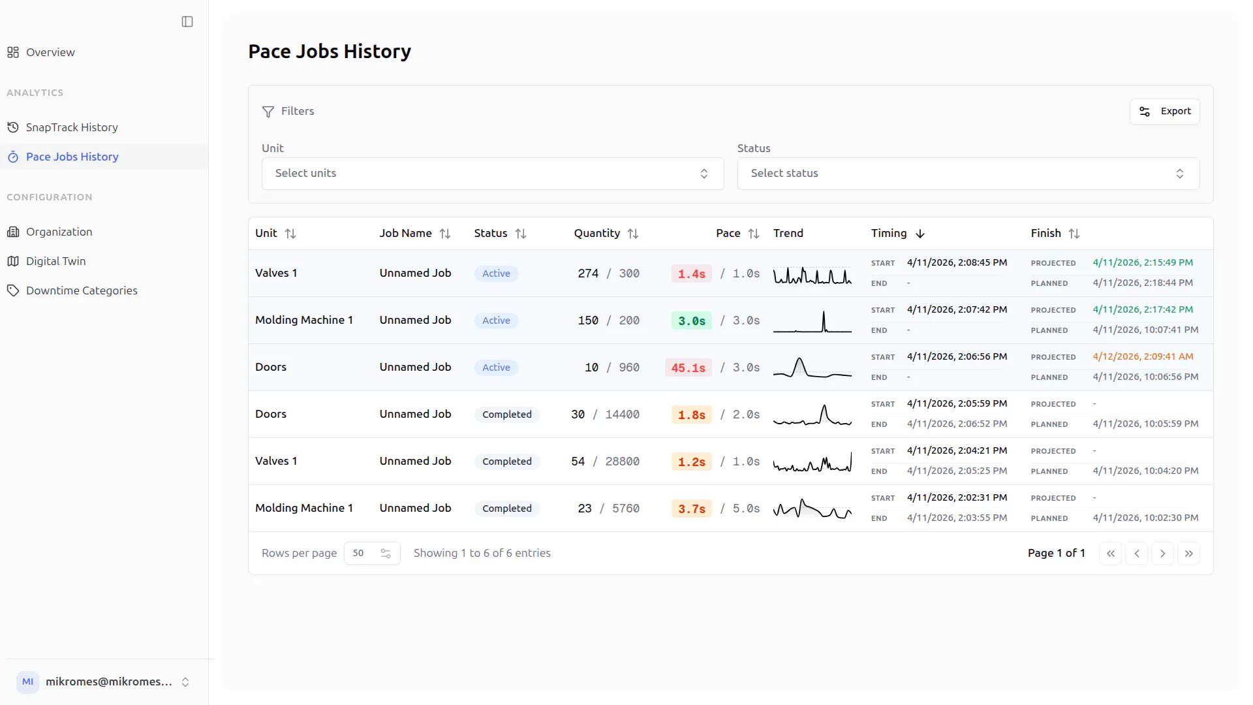The height and width of the screenshot is (705, 1253).
Task: Sort by Status column arrows
Action: click(521, 234)
